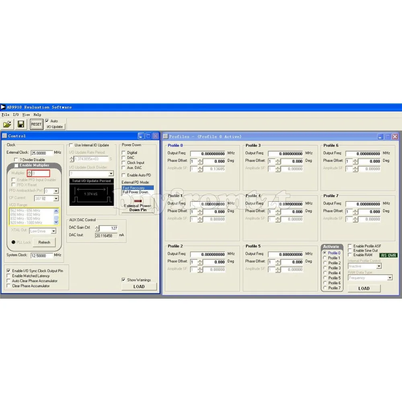Expand the RAM Data Type dropdown
Viewport: 402px width, 402px height.
(390, 278)
